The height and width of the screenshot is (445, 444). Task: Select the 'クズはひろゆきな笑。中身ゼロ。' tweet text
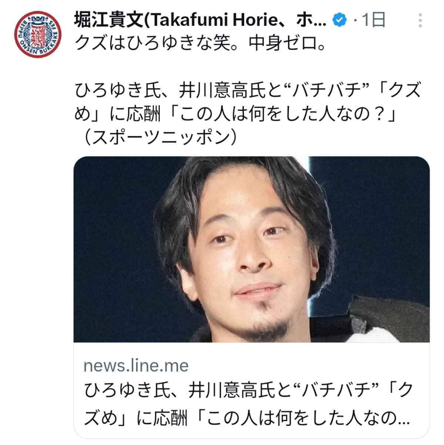(x=200, y=45)
